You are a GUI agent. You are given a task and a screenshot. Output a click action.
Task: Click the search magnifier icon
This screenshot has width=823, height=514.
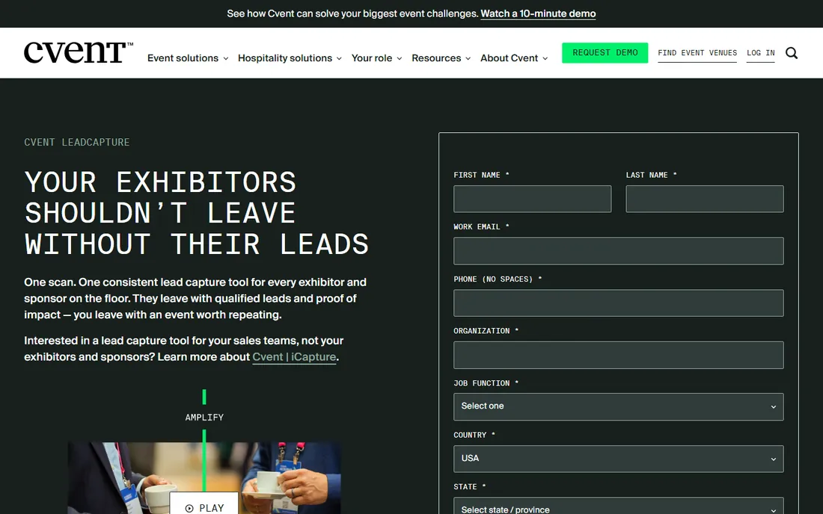point(792,53)
